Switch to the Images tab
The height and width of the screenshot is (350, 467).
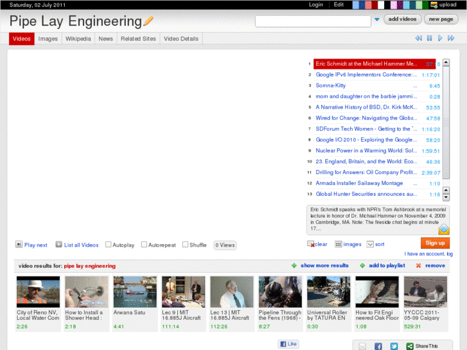pyautogui.click(x=48, y=39)
